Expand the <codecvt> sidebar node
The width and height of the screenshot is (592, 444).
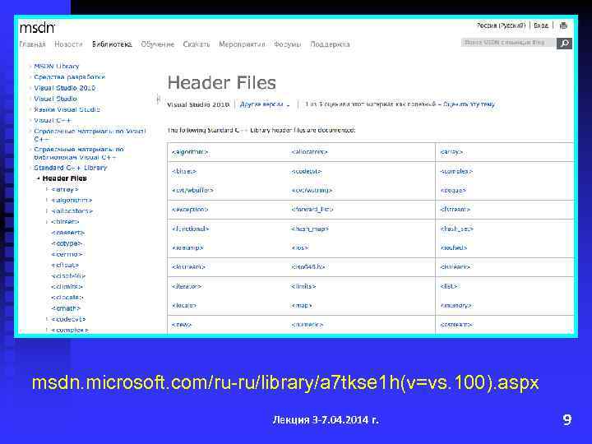[47, 319]
